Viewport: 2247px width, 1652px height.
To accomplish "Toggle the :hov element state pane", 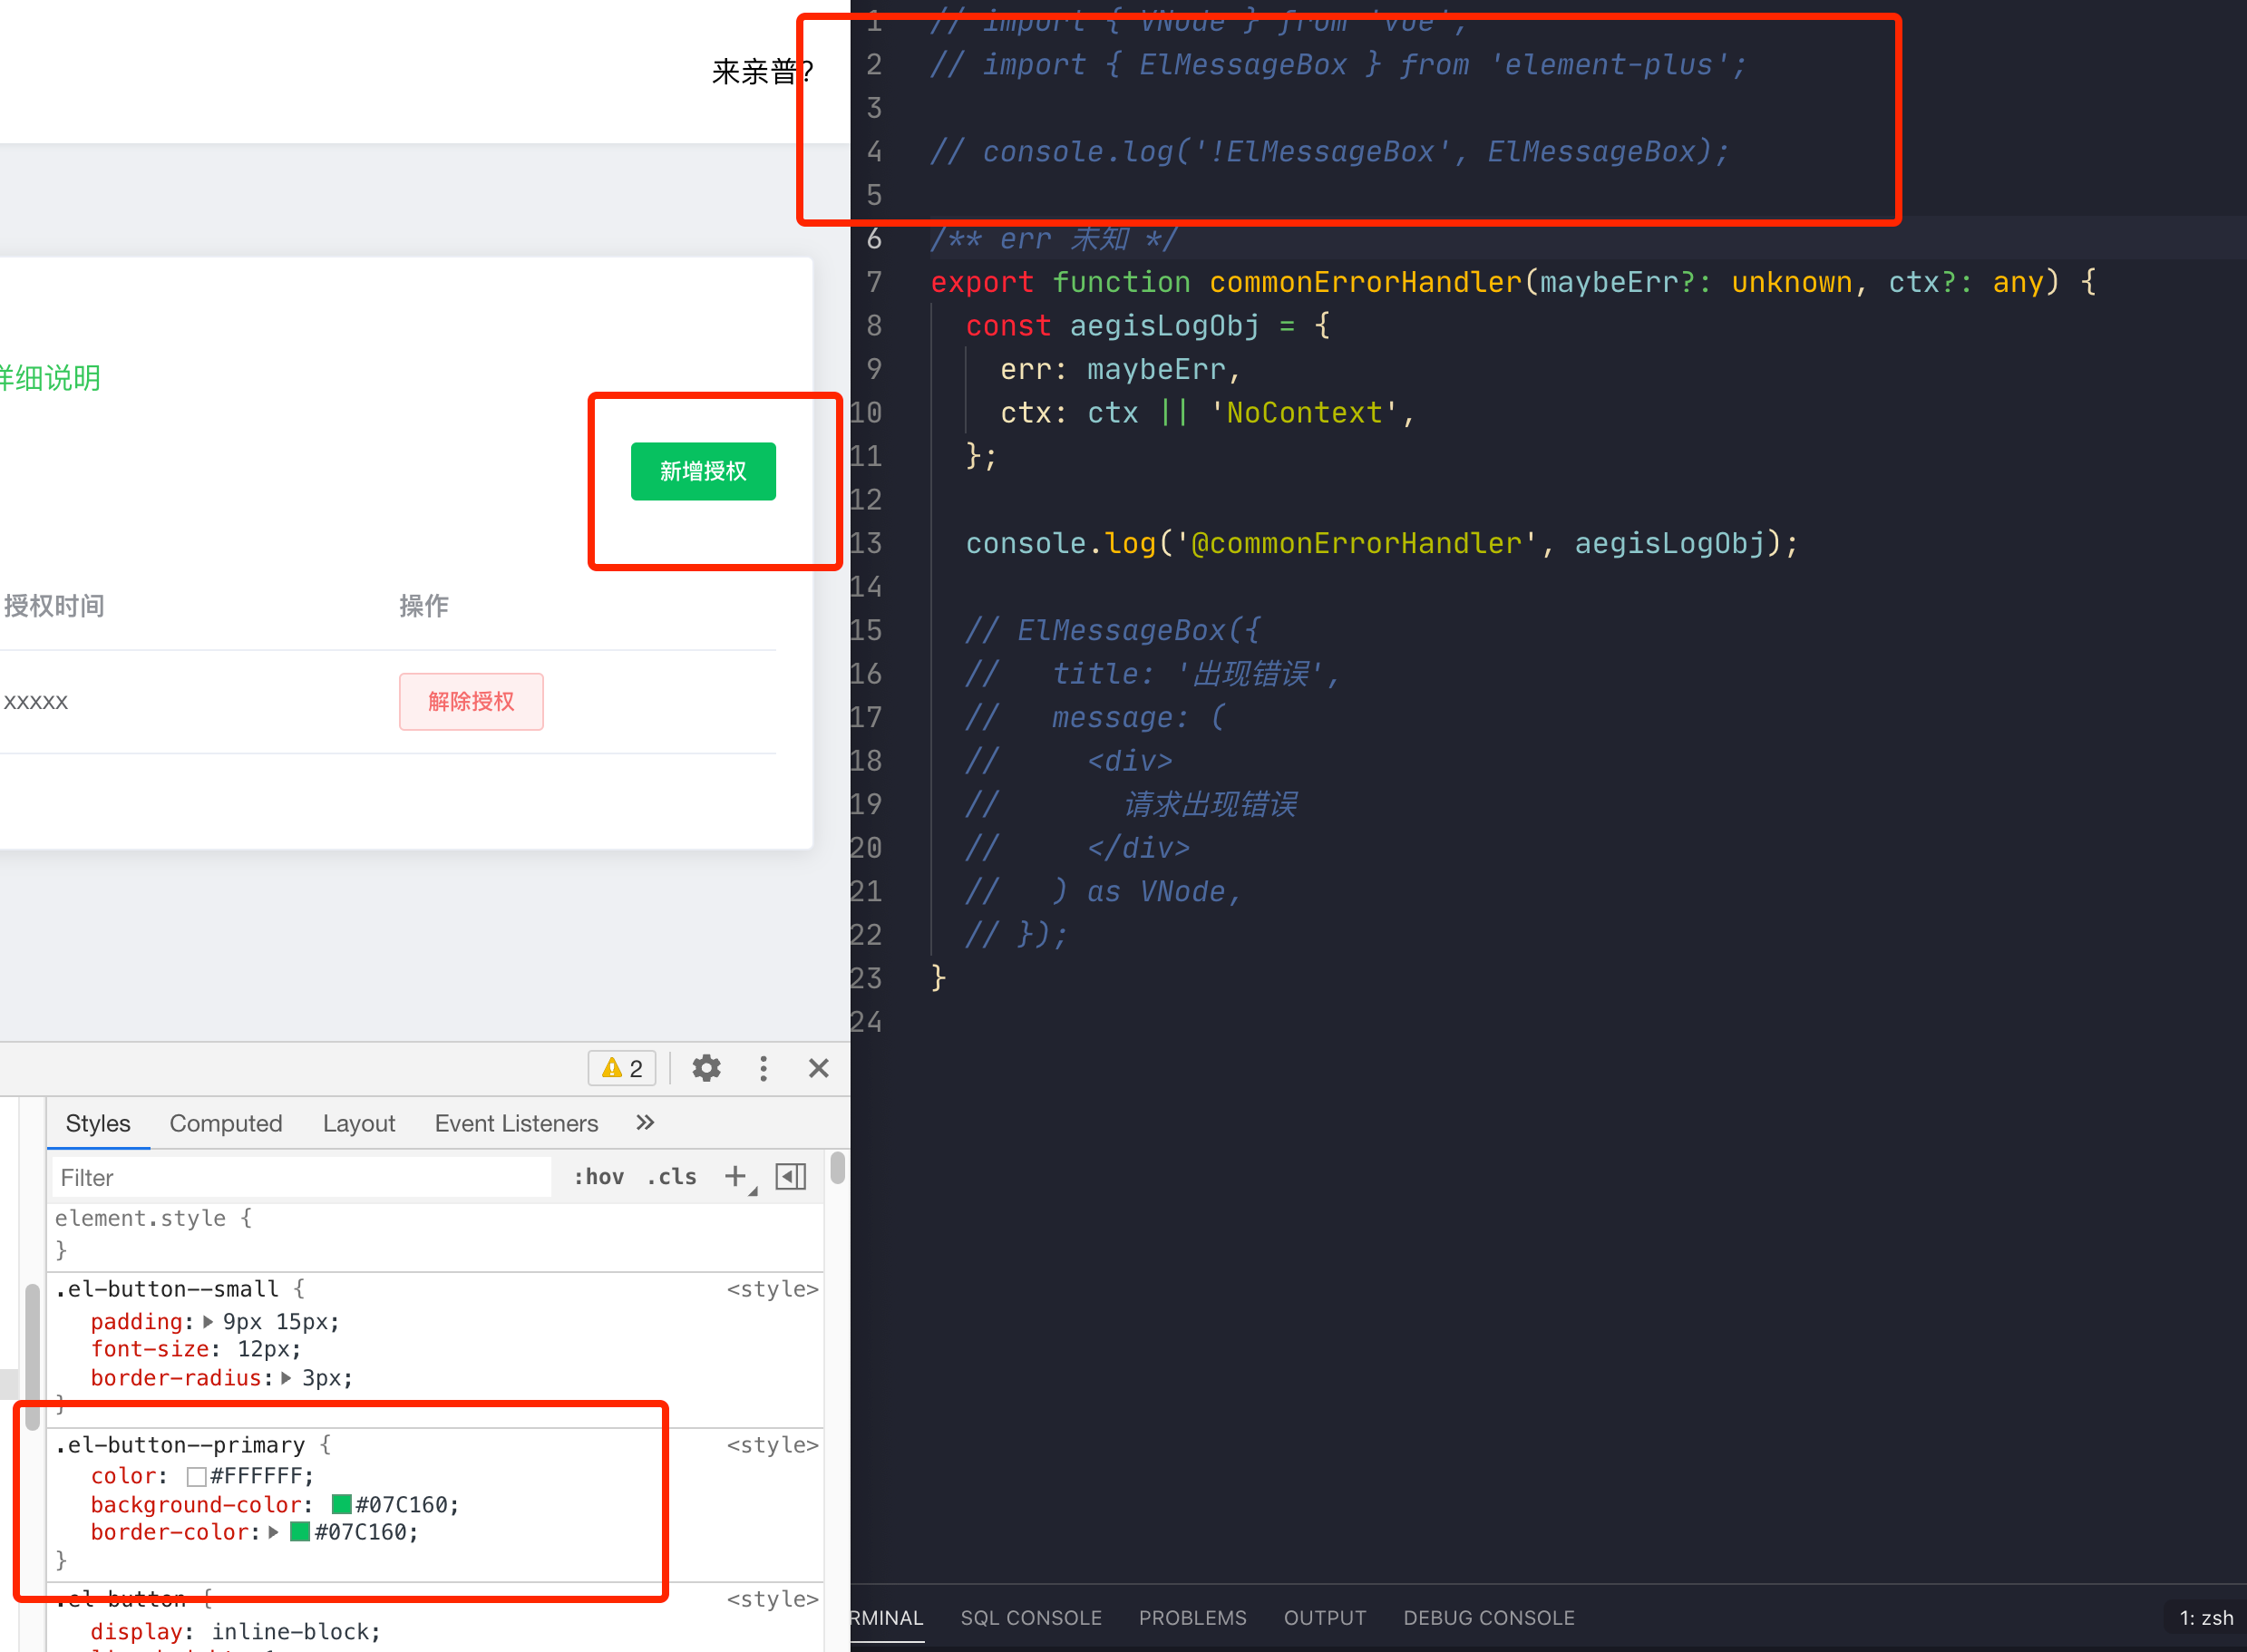I will (x=597, y=1176).
